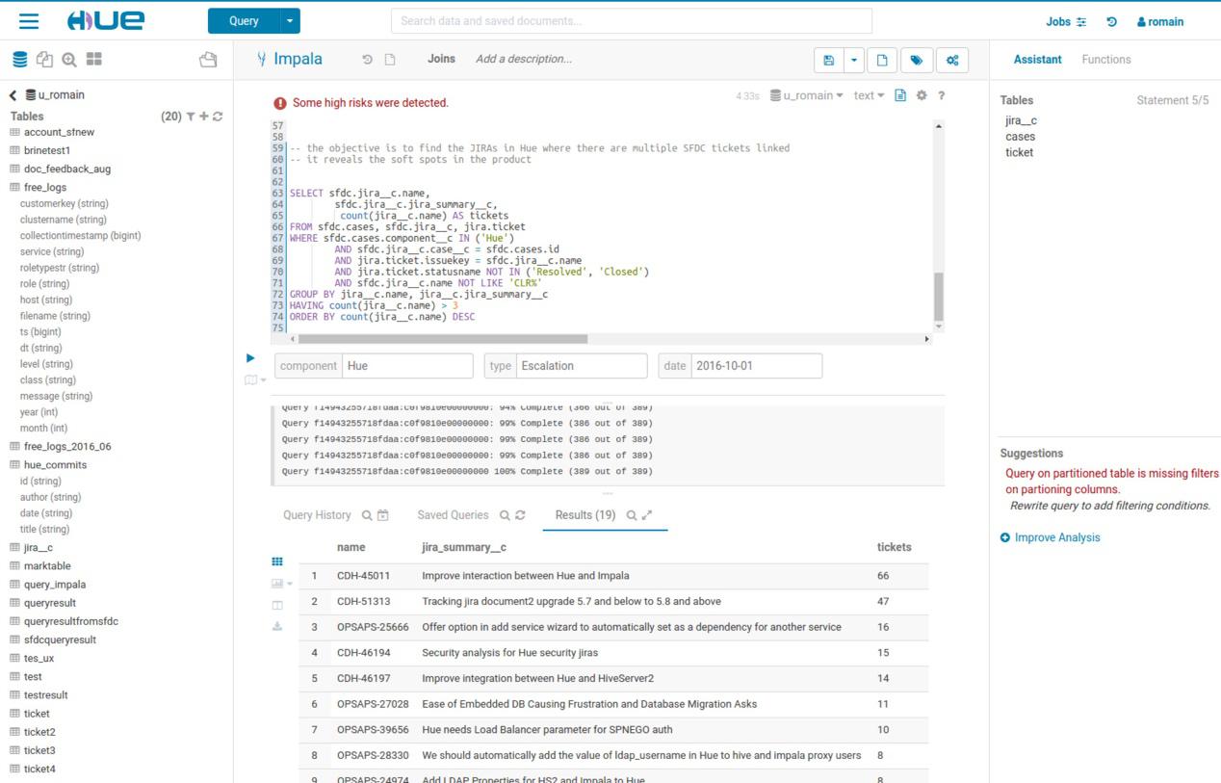Save the query with the disk icon
This screenshot has width=1221, height=783.
click(x=828, y=60)
